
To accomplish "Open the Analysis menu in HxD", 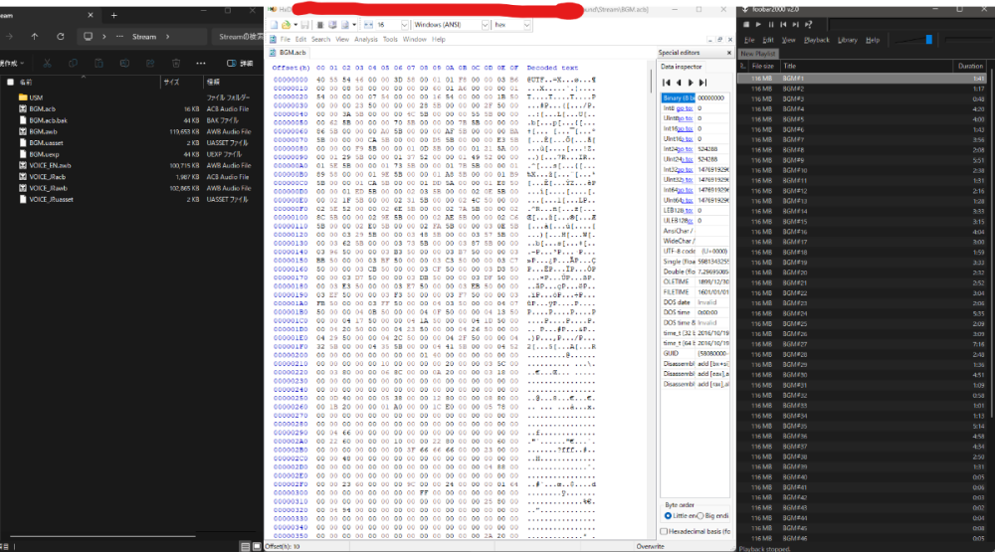I will tap(365, 39).
